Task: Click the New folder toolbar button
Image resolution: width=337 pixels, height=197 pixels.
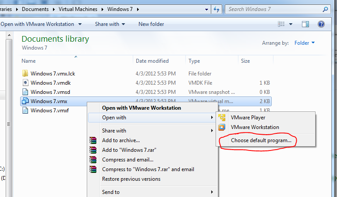Action: tap(151, 24)
